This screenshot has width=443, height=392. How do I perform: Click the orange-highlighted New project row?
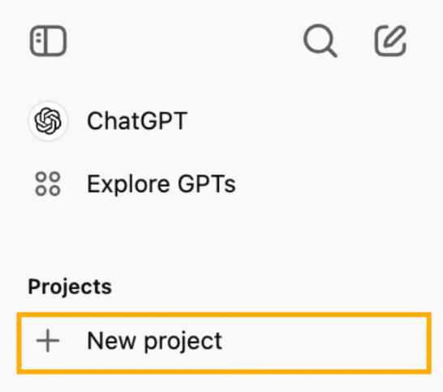[224, 343]
